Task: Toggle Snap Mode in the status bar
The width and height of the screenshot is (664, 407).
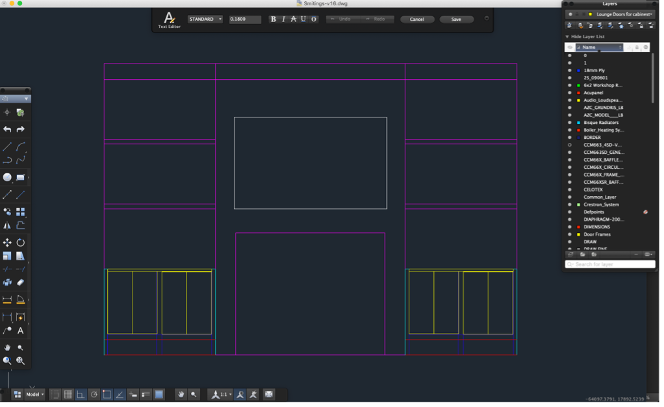Action: (x=55, y=394)
